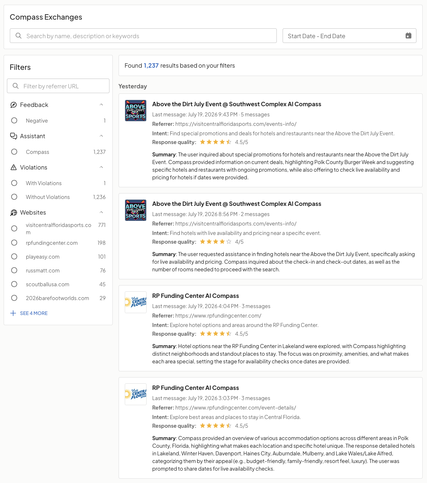Click the Assistant chat bubbles icon
Screen dimensions: 427x483
tap(13, 136)
